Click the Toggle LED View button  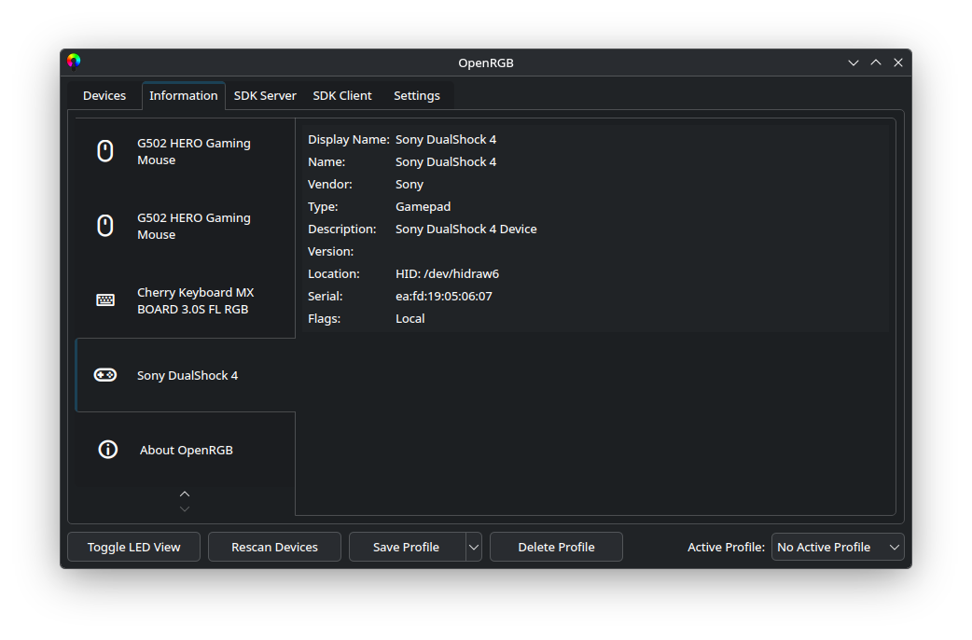point(134,547)
